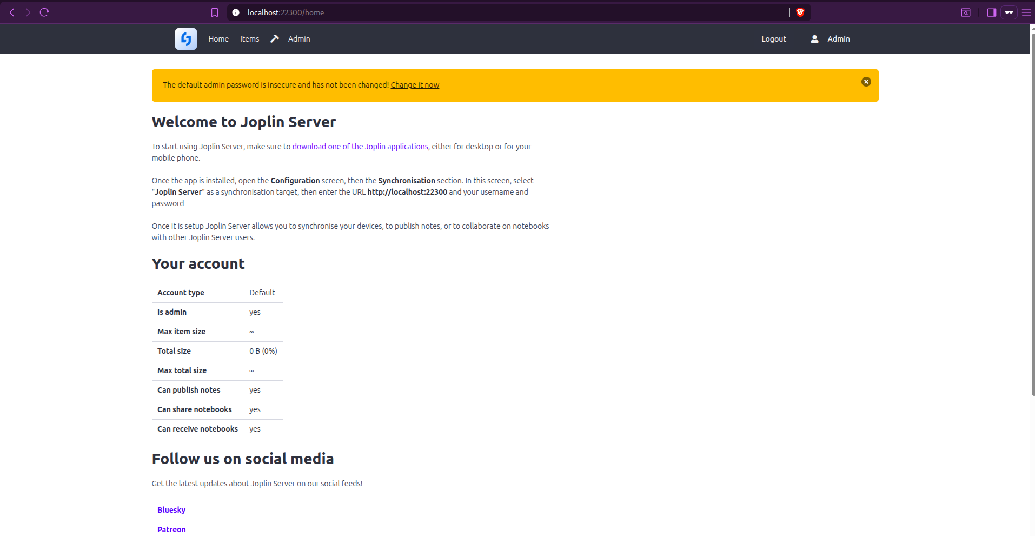
Task: Log out via Logout link
Action: [x=774, y=39]
